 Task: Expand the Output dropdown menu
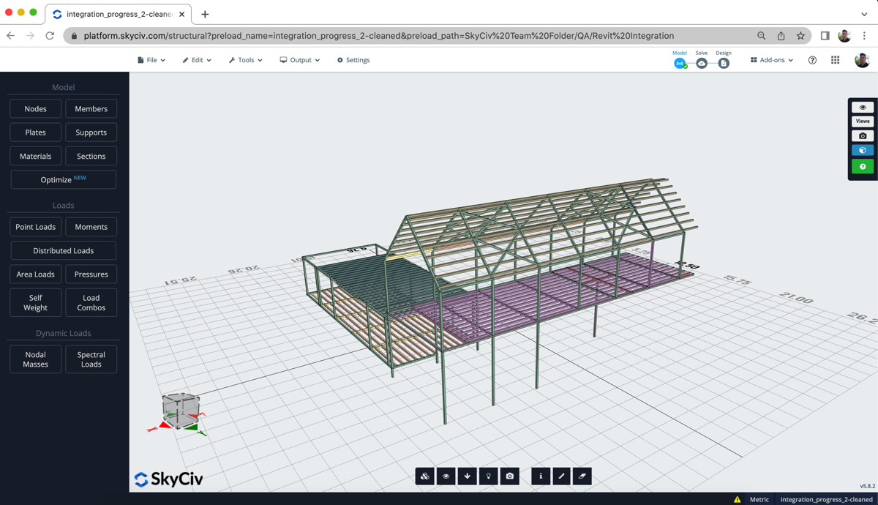[300, 60]
